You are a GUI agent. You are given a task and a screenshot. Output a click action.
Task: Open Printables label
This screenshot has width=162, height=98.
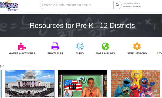[x=55, y=53]
